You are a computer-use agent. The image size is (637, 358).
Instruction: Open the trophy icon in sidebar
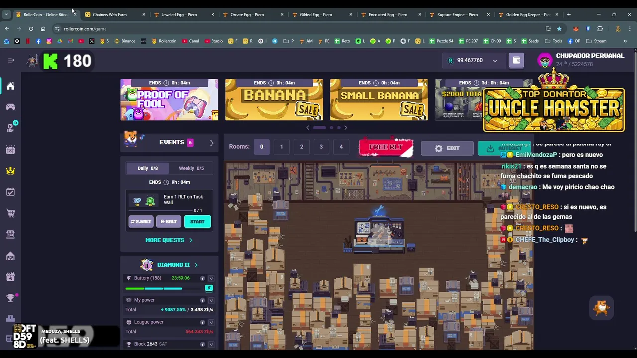pos(10,298)
